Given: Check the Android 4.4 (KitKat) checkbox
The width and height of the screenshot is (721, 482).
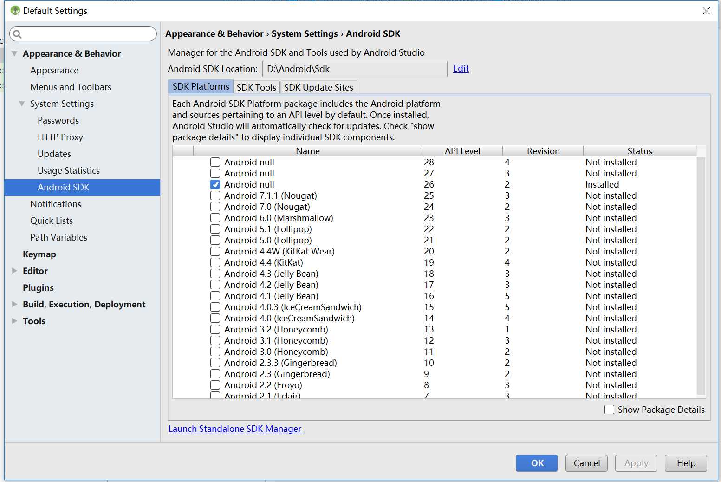Looking at the screenshot, I should (x=215, y=262).
